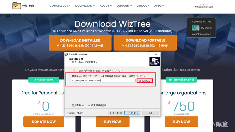Click the folder icon in wizard
The image size is (235, 132).
(x=74, y=71)
